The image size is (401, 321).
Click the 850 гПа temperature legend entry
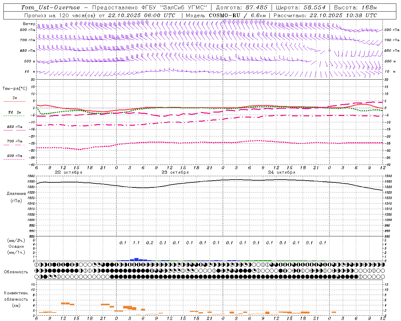tap(14, 127)
